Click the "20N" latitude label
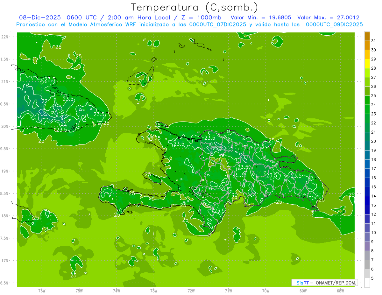Image resolution: width=382 pixels, height=295 pixels. [x=5, y=126]
